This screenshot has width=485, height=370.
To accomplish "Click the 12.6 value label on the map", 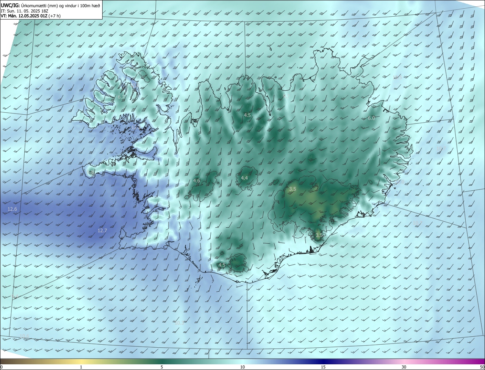I will click(x=12, y=209).
